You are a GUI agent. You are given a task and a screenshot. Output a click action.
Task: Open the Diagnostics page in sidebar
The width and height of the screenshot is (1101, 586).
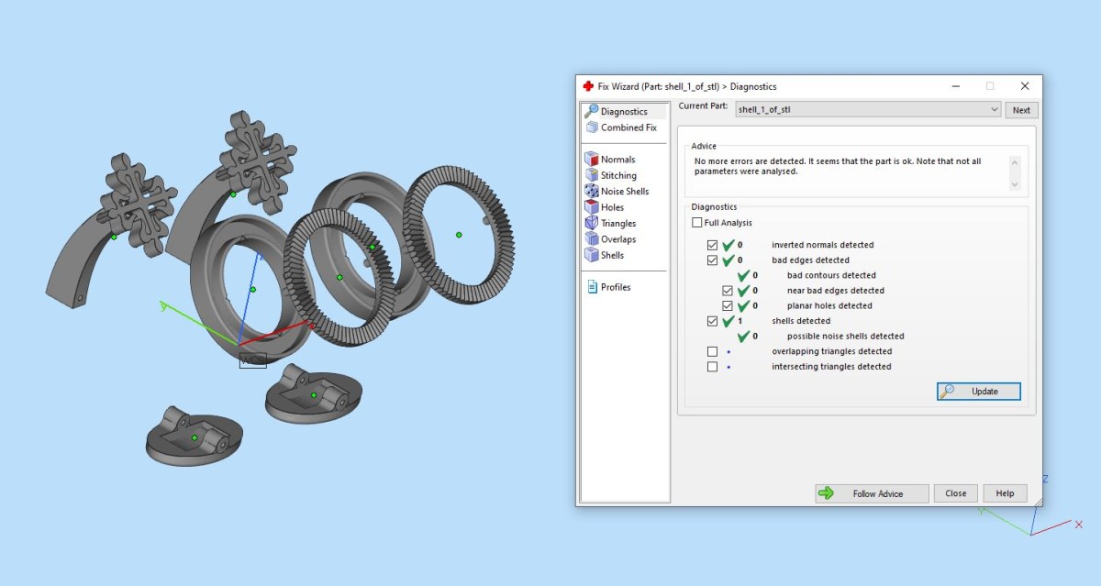pos(624,112)
